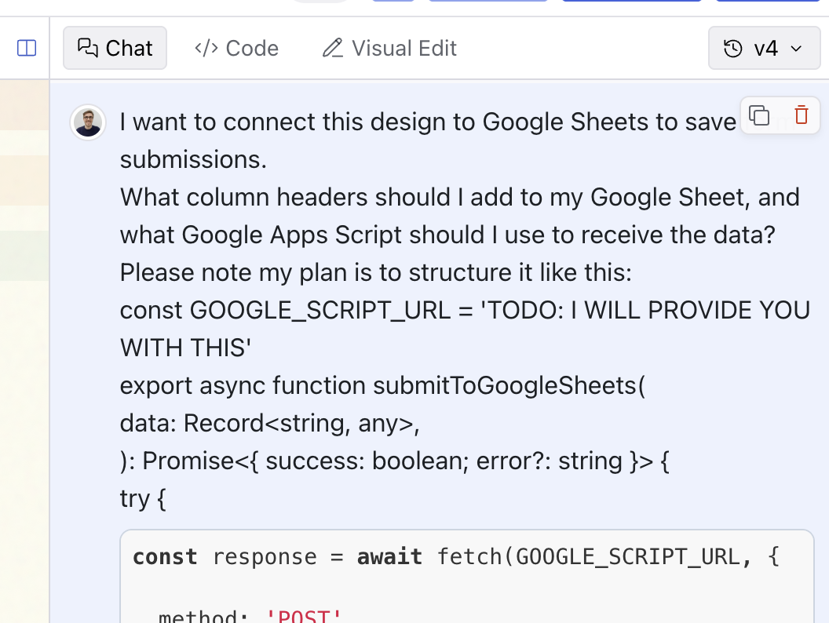
Task: Click the preview panel strip on left
Action: tap(24, 314)
